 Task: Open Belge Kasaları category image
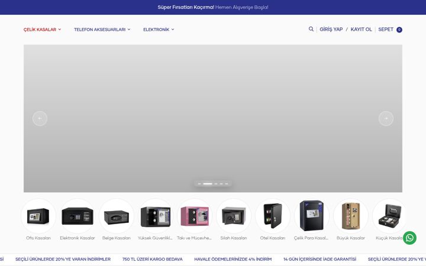pos(117,216)
